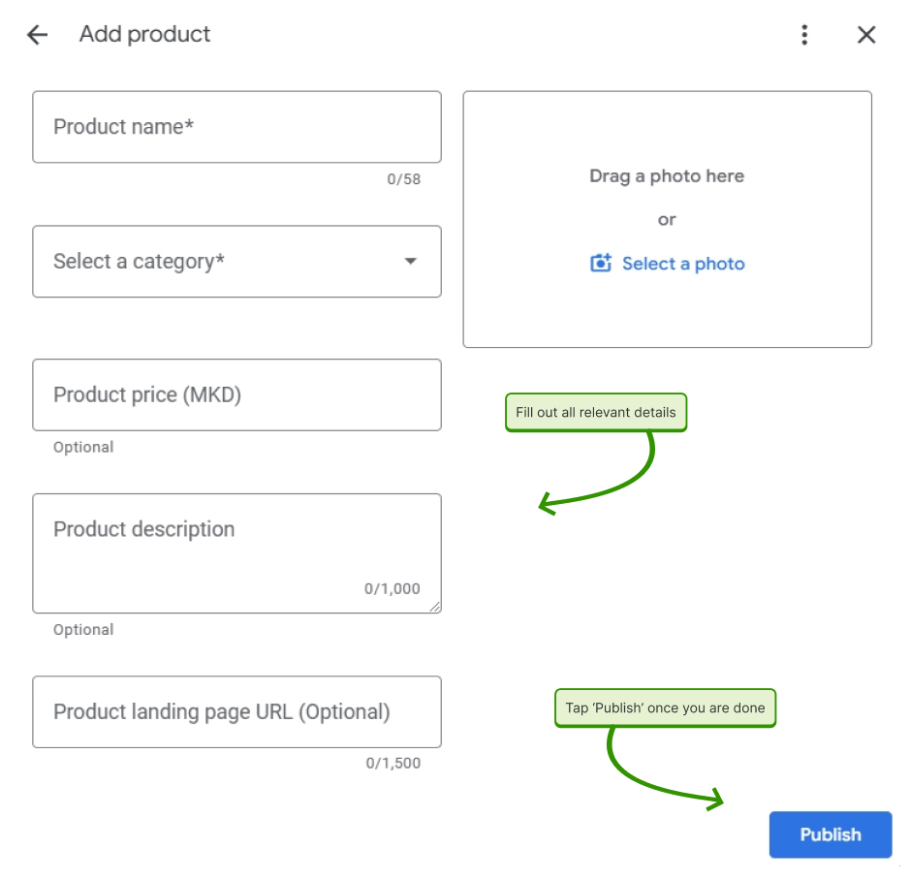Click the Publish button

[831, 834]
